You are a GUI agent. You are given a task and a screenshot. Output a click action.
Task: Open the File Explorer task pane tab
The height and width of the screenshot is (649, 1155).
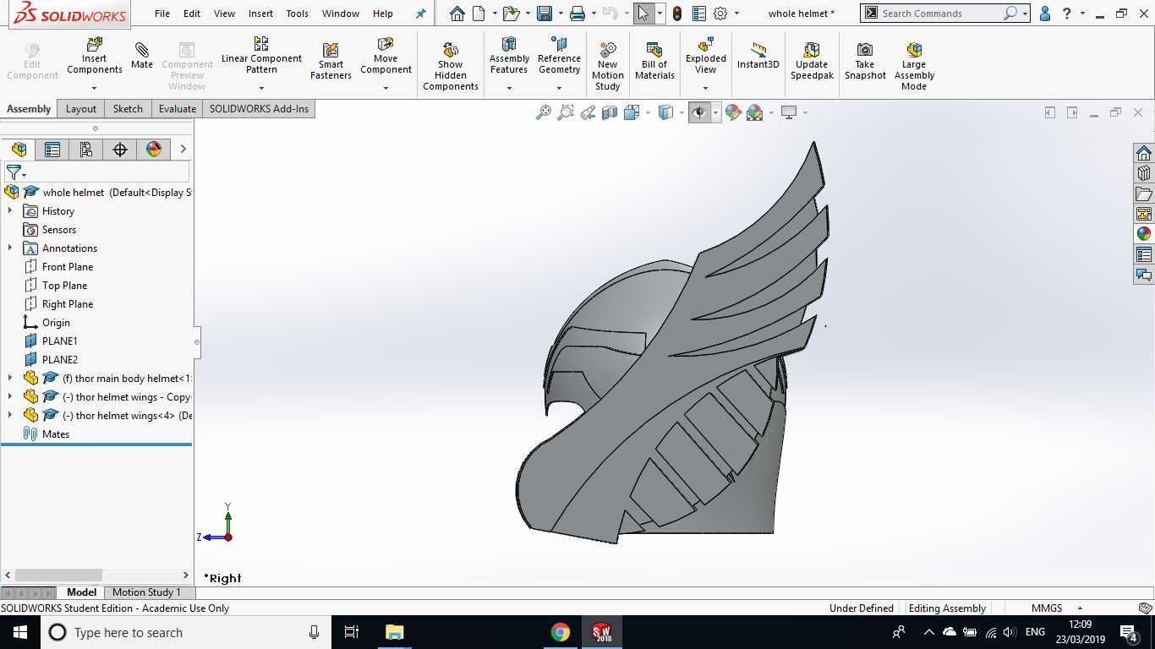(x=1144, y=194)
